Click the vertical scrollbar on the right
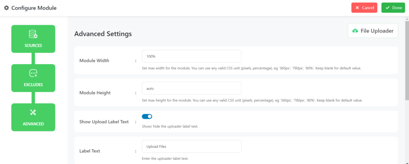409x164 pixels. coord(407,60)
